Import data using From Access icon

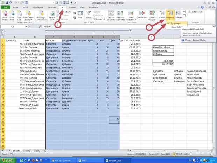(6, 16)
